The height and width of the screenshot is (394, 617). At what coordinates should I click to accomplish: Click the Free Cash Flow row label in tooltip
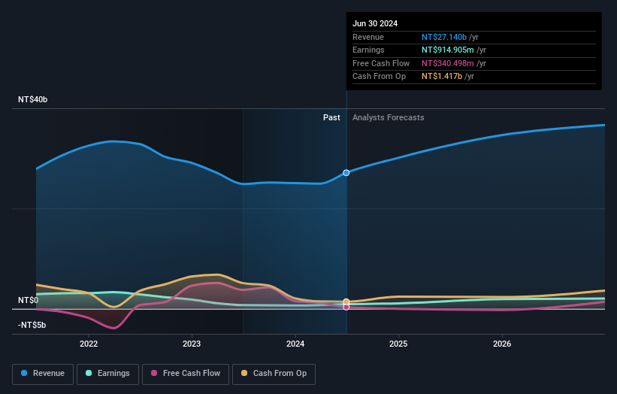(381, 63)
